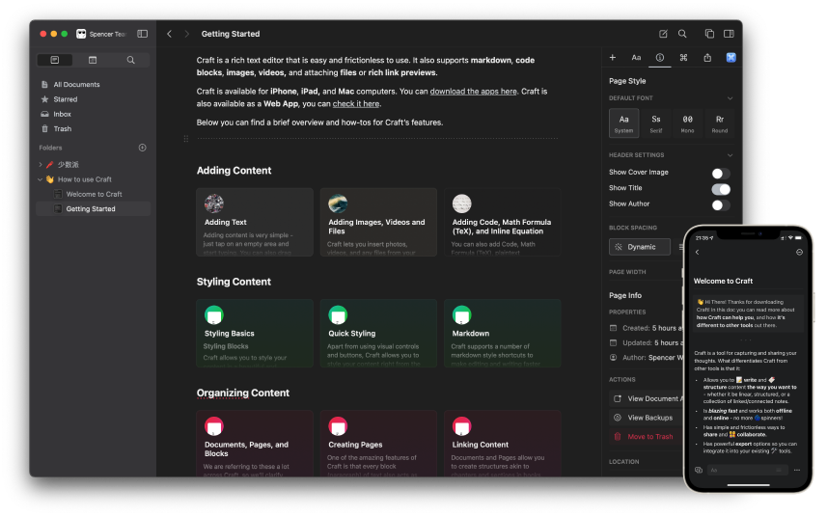
Task: Enable Show Cover Image switch
Action: click(720, 173)
